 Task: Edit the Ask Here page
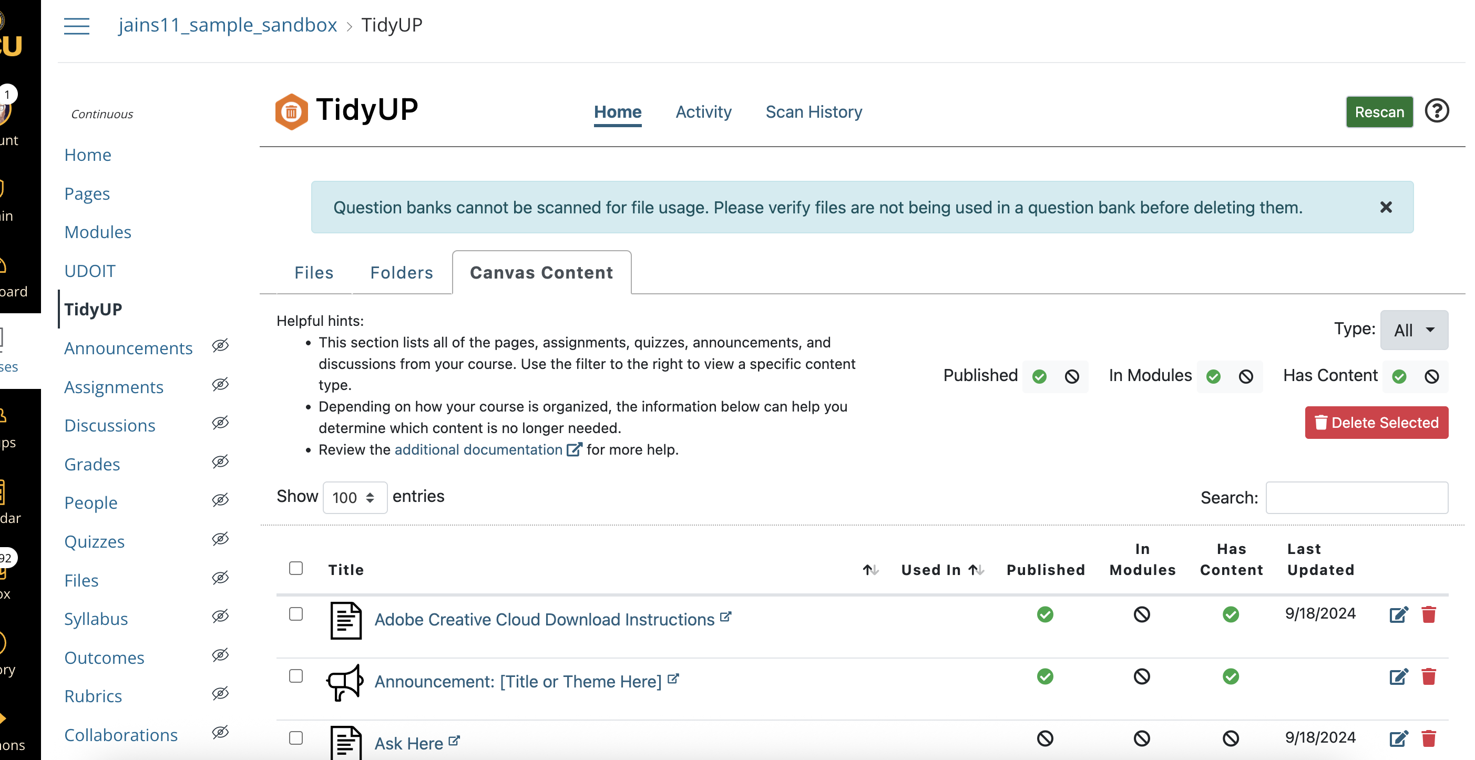(x=1398, y=738)
